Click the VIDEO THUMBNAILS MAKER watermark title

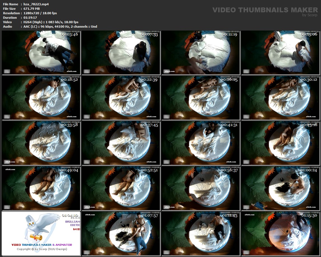[x=265, y=10]
